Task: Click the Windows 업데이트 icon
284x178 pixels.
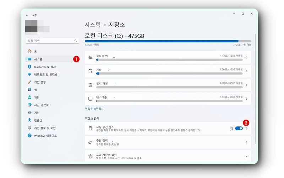Action: pyautogui.click(x=29, y=135)
